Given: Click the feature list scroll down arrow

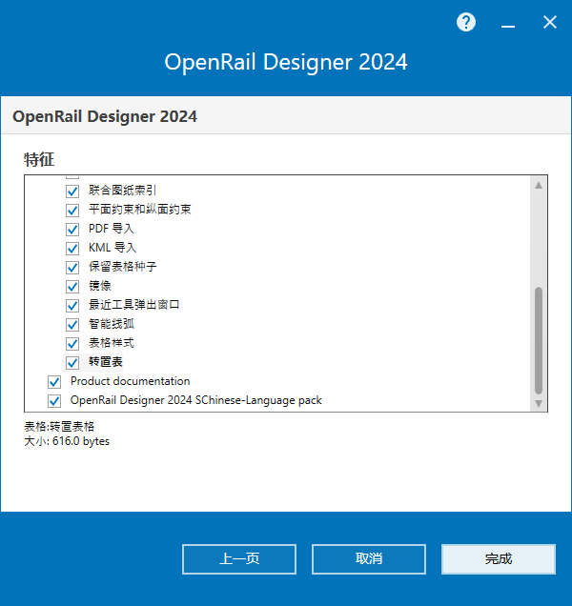Looking at the screenshot, I should pyautogui.click(x=539, y=403).
